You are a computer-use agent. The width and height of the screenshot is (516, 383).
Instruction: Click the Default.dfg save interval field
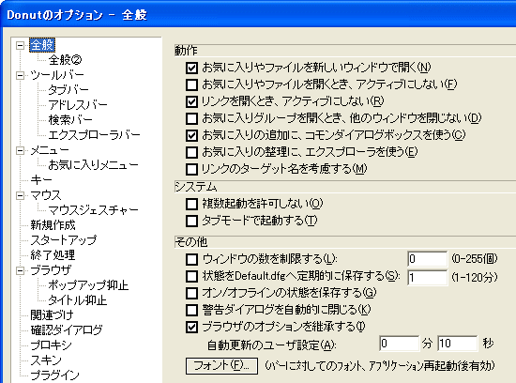point(428,278)
